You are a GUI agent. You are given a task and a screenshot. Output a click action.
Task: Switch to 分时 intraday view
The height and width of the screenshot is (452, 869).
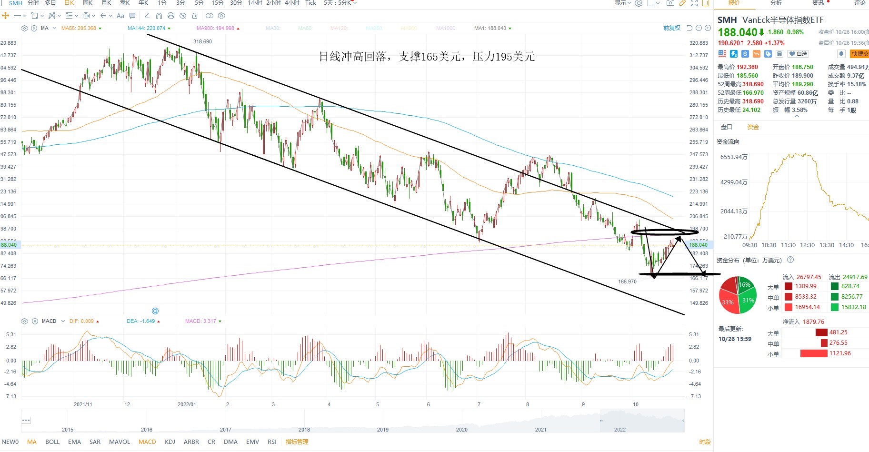click(x=33, y=3)
